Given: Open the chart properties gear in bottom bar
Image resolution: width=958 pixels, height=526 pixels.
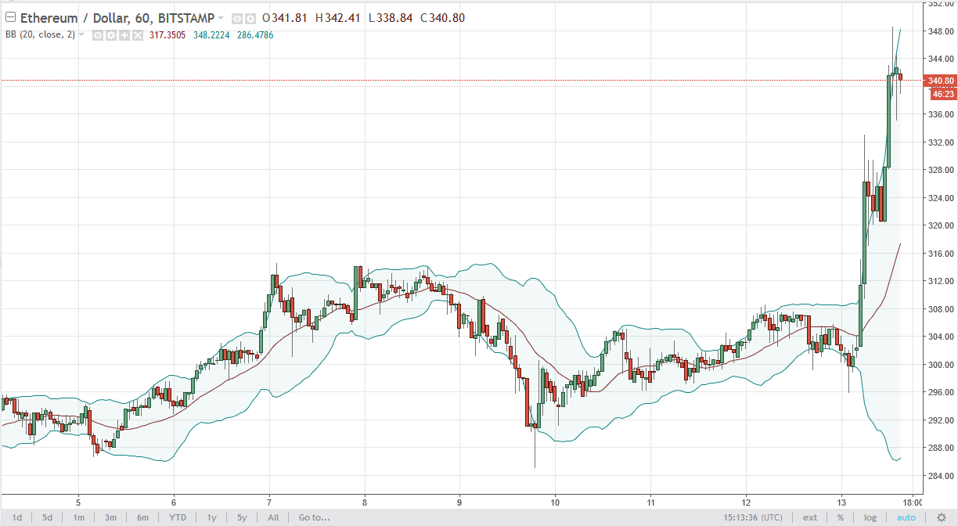Looking at the screenshot, I should (942, 517).
